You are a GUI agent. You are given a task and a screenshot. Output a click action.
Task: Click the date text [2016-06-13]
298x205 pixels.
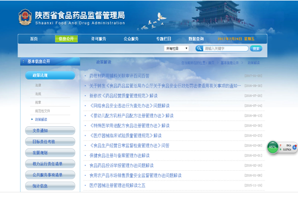tap(253, 116)
